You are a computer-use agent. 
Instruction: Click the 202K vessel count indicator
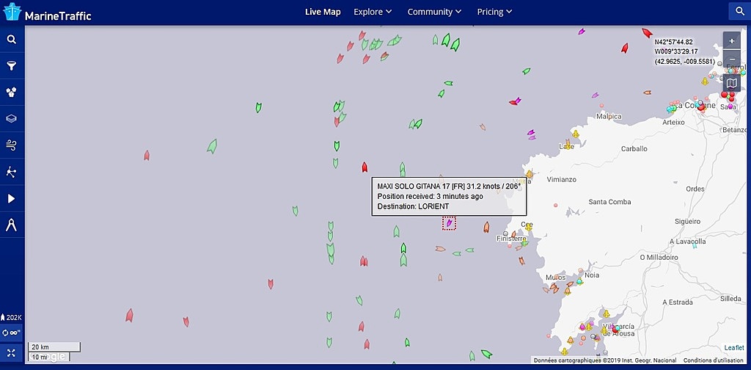coord(12,317)
